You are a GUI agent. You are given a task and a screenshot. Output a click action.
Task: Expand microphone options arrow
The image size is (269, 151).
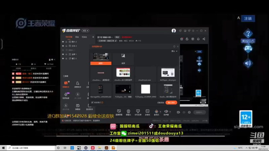160,112
